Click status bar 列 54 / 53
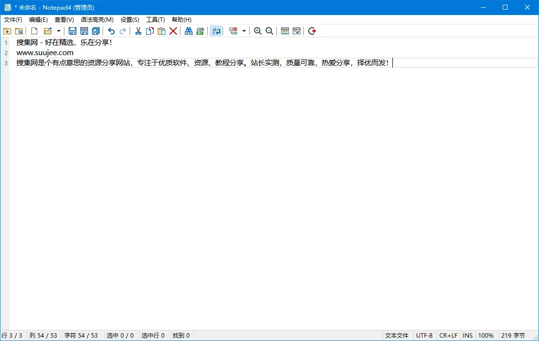Screen dimensions: 539x341 coord(44,336)
